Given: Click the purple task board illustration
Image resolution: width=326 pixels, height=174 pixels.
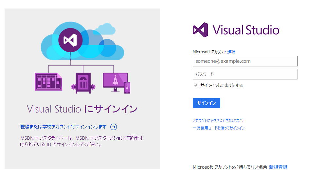Looking at the screenshot, I should (x=48, y=81).
